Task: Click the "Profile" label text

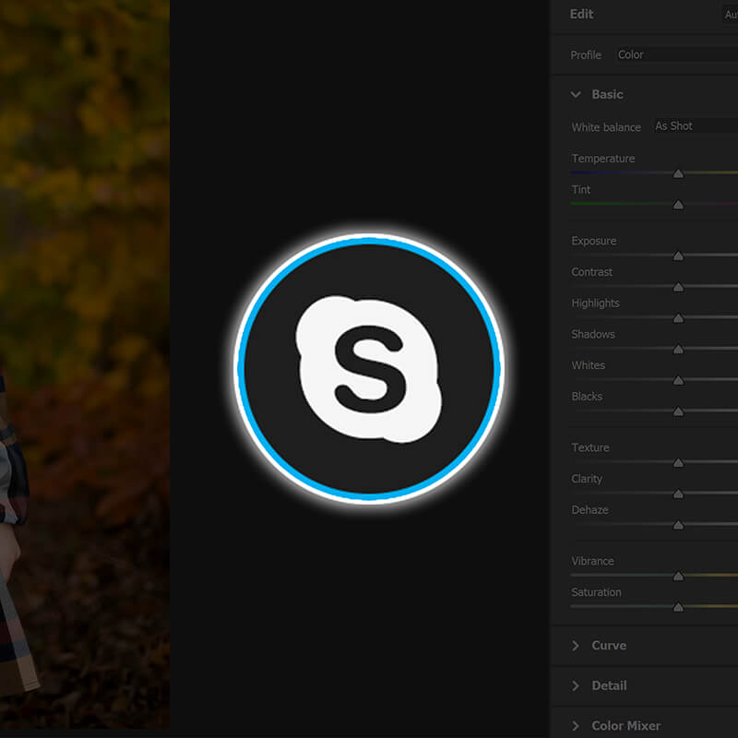Action: point(586,55)
